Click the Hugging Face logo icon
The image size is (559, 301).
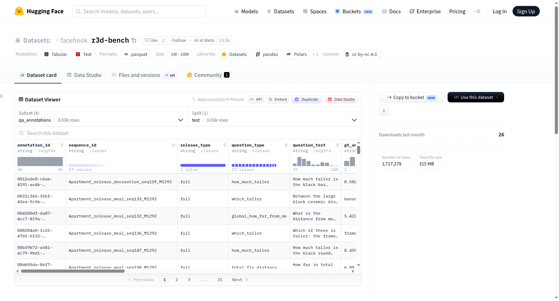[19, 11]
